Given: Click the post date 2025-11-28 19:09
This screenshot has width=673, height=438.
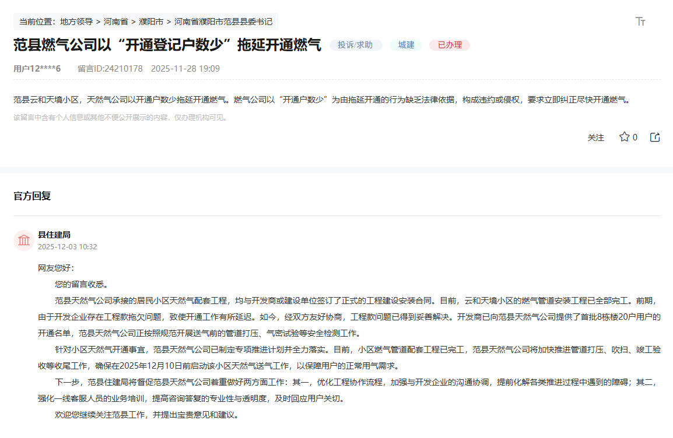Looking at the screenshot, I should [x=185, y=69].
